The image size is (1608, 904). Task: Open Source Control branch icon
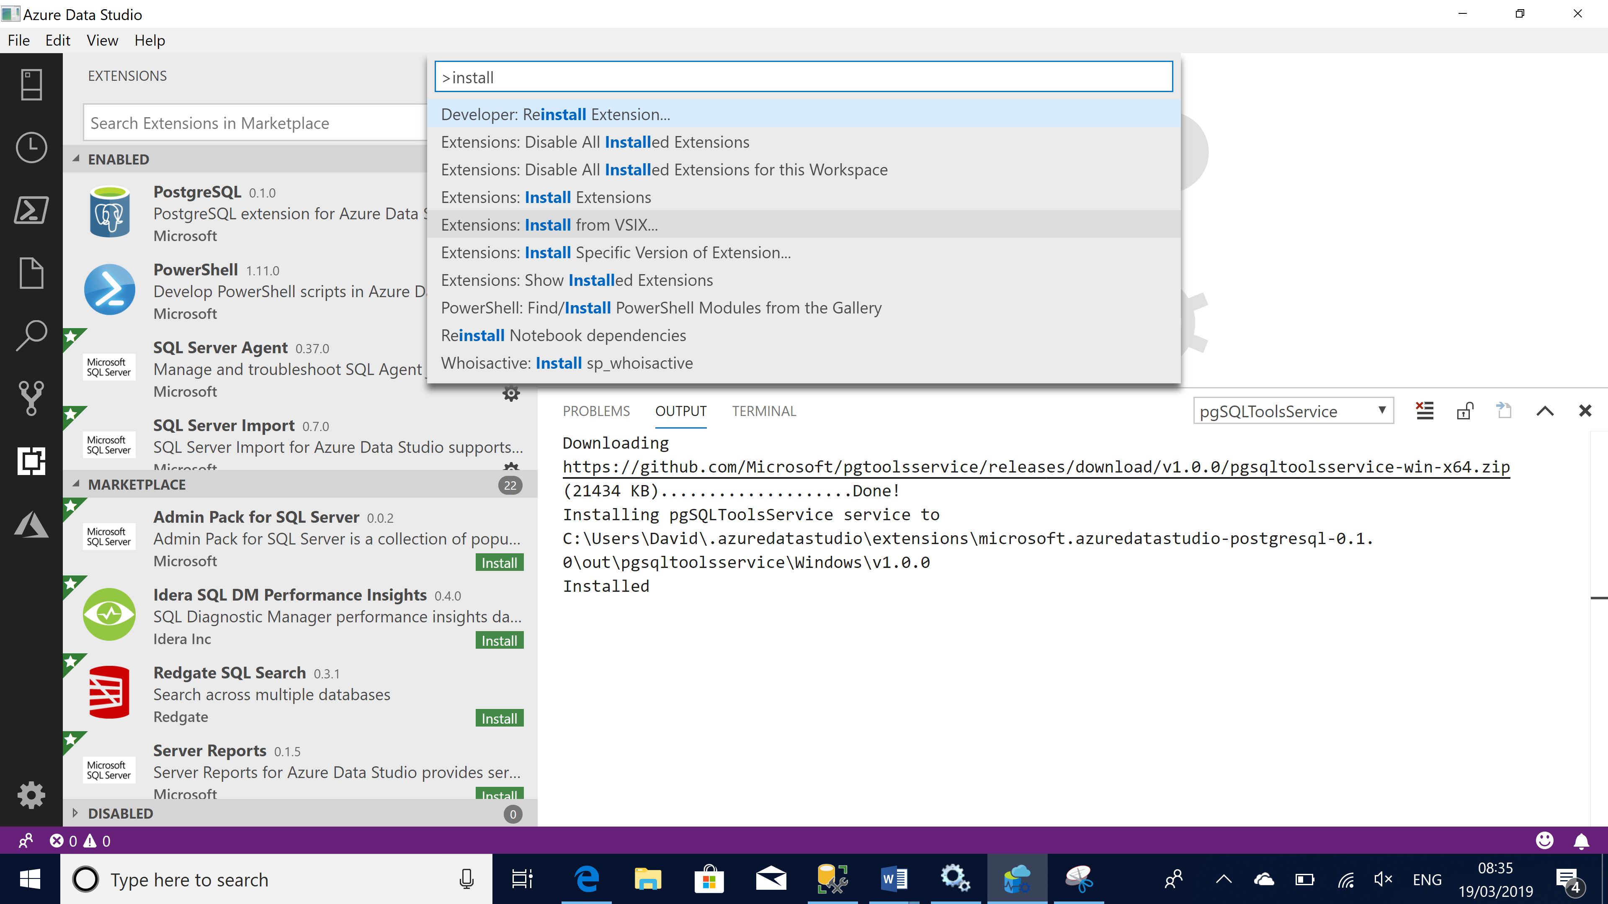(x=31, y=398)
